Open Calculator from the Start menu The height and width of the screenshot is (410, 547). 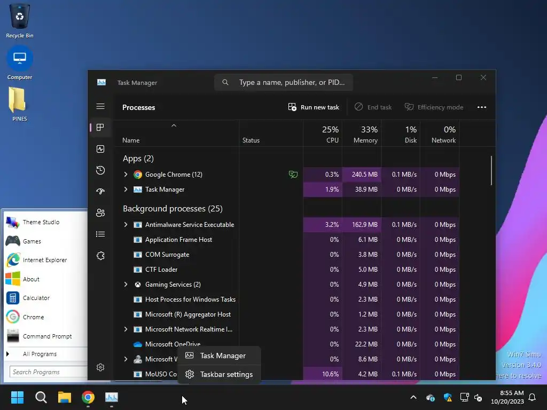pos(36,298)
